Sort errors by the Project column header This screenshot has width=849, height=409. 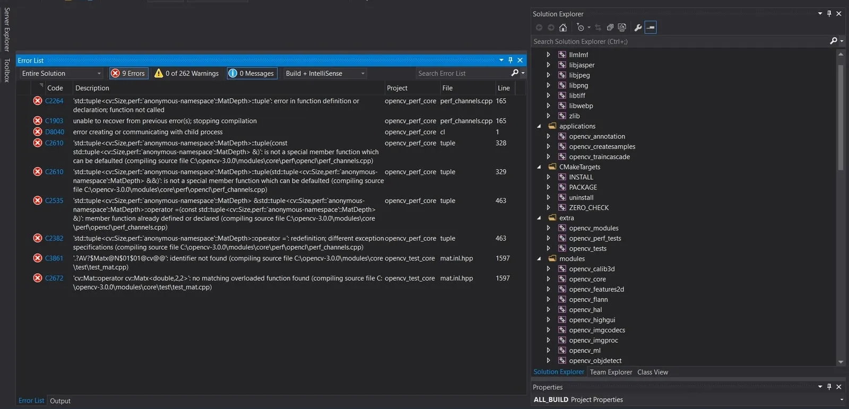point(411,88)
